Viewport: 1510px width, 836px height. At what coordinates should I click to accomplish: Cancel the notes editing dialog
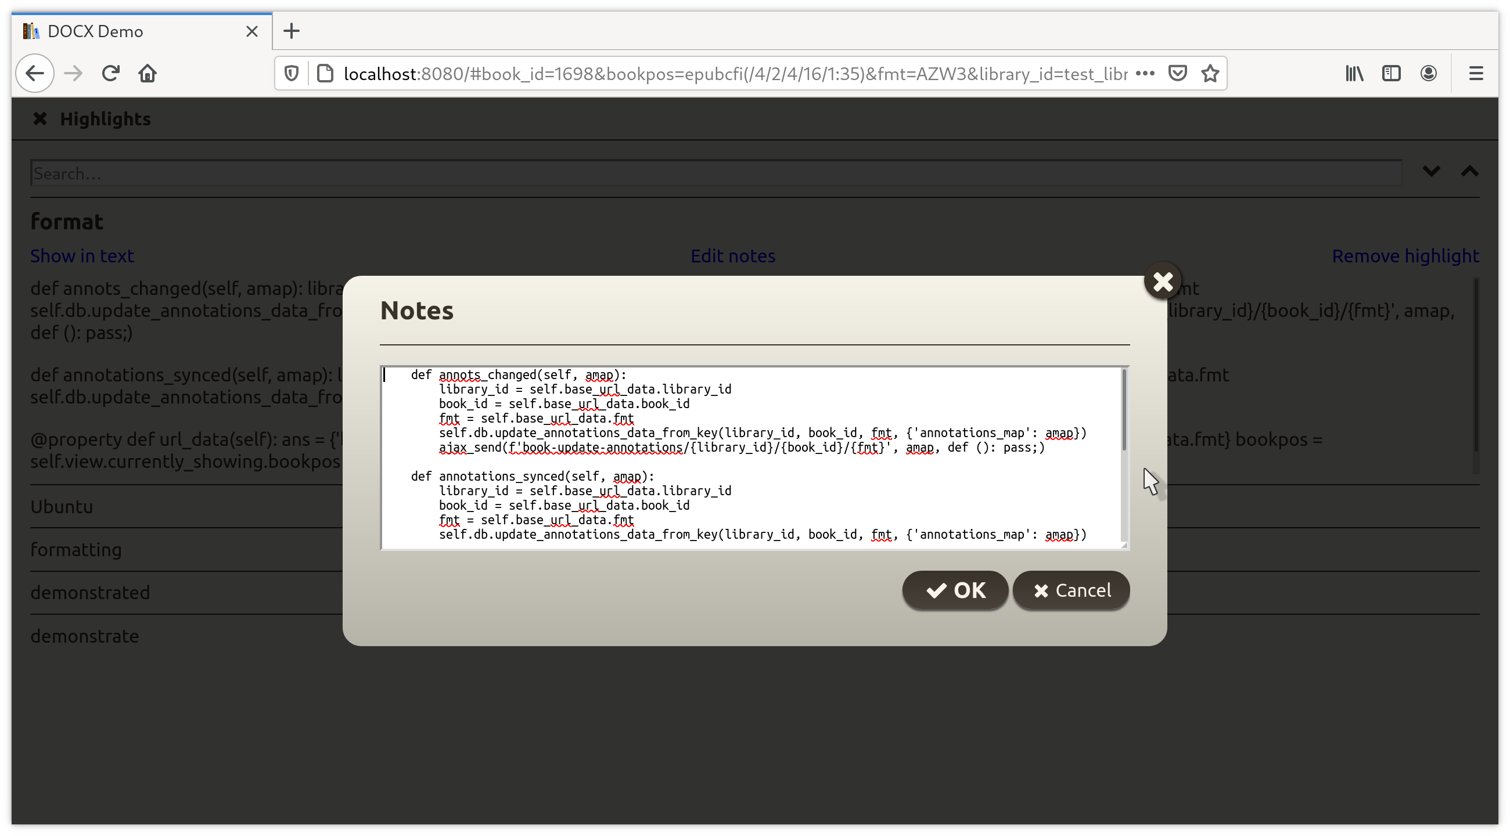point(1071,590)
